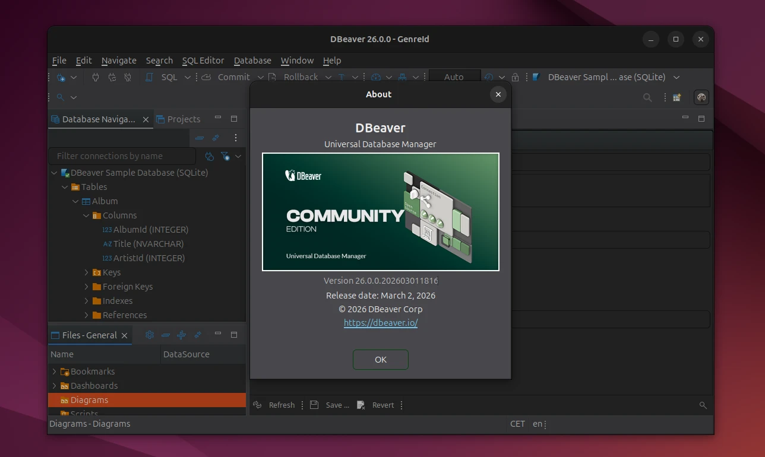
Task: Open Files panel settings gear
Action: coord(150,335)
